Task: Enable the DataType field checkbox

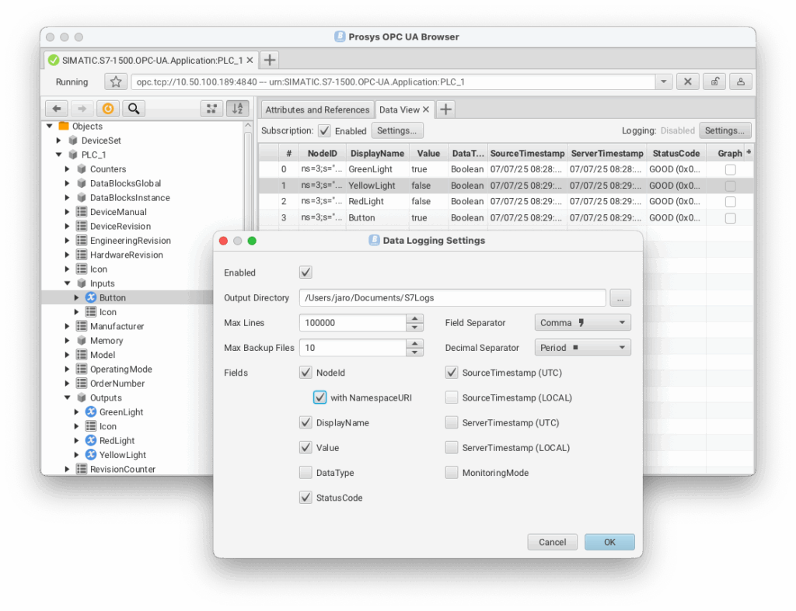Action: (305, 473)
